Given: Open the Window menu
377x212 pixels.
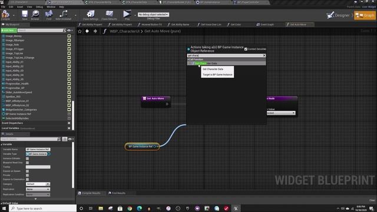Looking at the screenshot, I should pyautogui.click(x=51, y=7).
